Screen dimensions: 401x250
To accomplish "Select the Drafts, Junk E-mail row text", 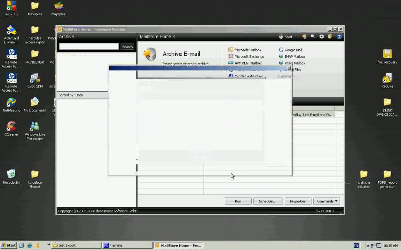I will coord(312,115).
